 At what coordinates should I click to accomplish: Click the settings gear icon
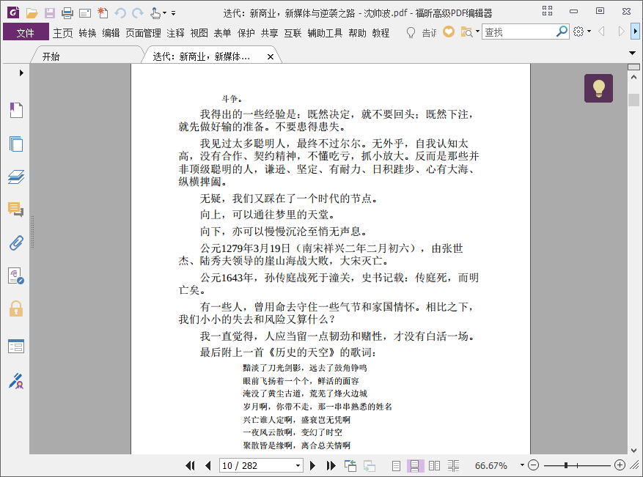(x=578, y=32)
